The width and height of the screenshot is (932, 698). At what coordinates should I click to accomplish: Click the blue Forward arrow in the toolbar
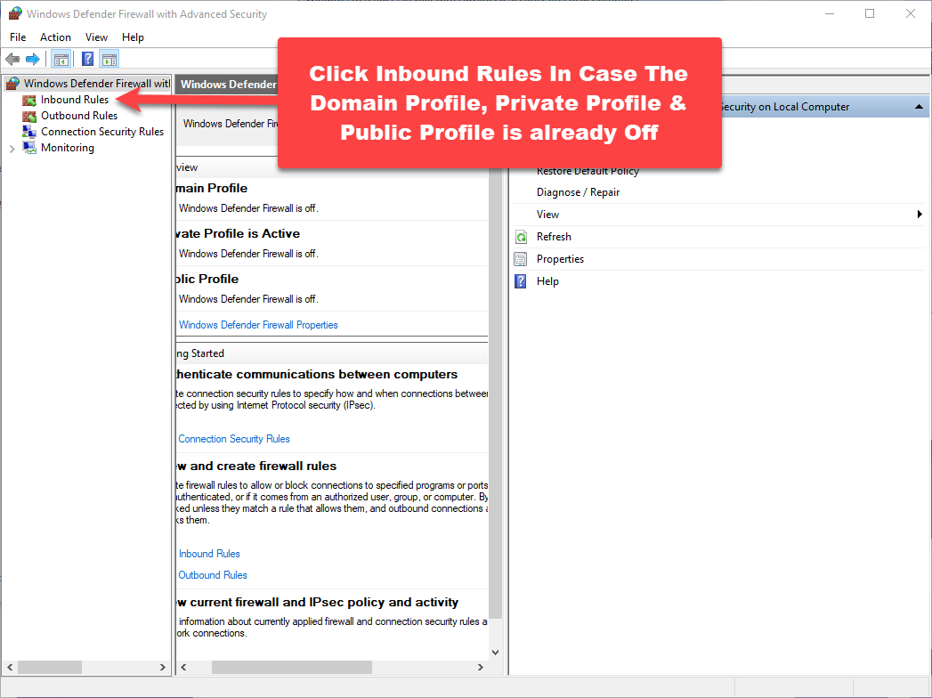tap(33, 60)
